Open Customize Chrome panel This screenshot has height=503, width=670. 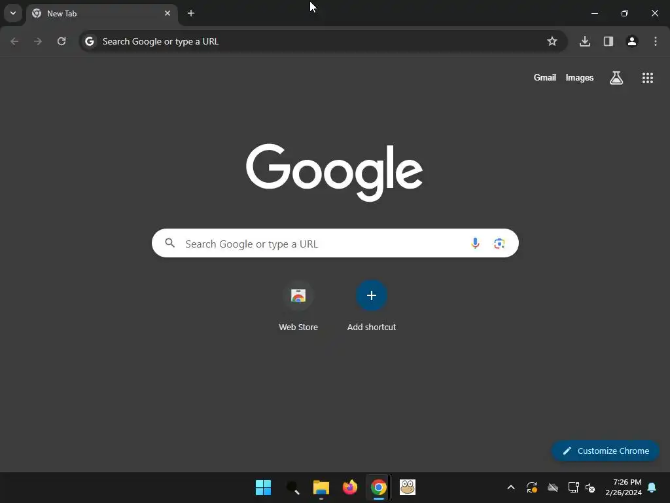point(605,451)
